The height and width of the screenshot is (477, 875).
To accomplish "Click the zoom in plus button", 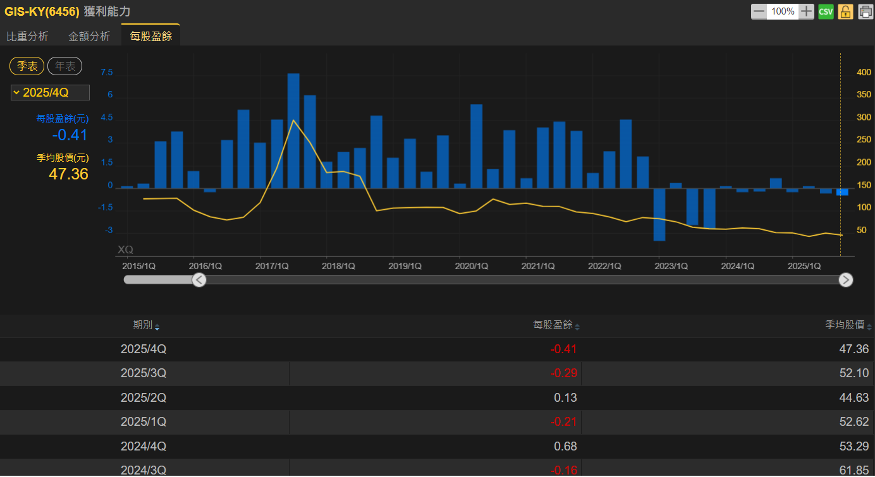I will (x=806, y=11).
